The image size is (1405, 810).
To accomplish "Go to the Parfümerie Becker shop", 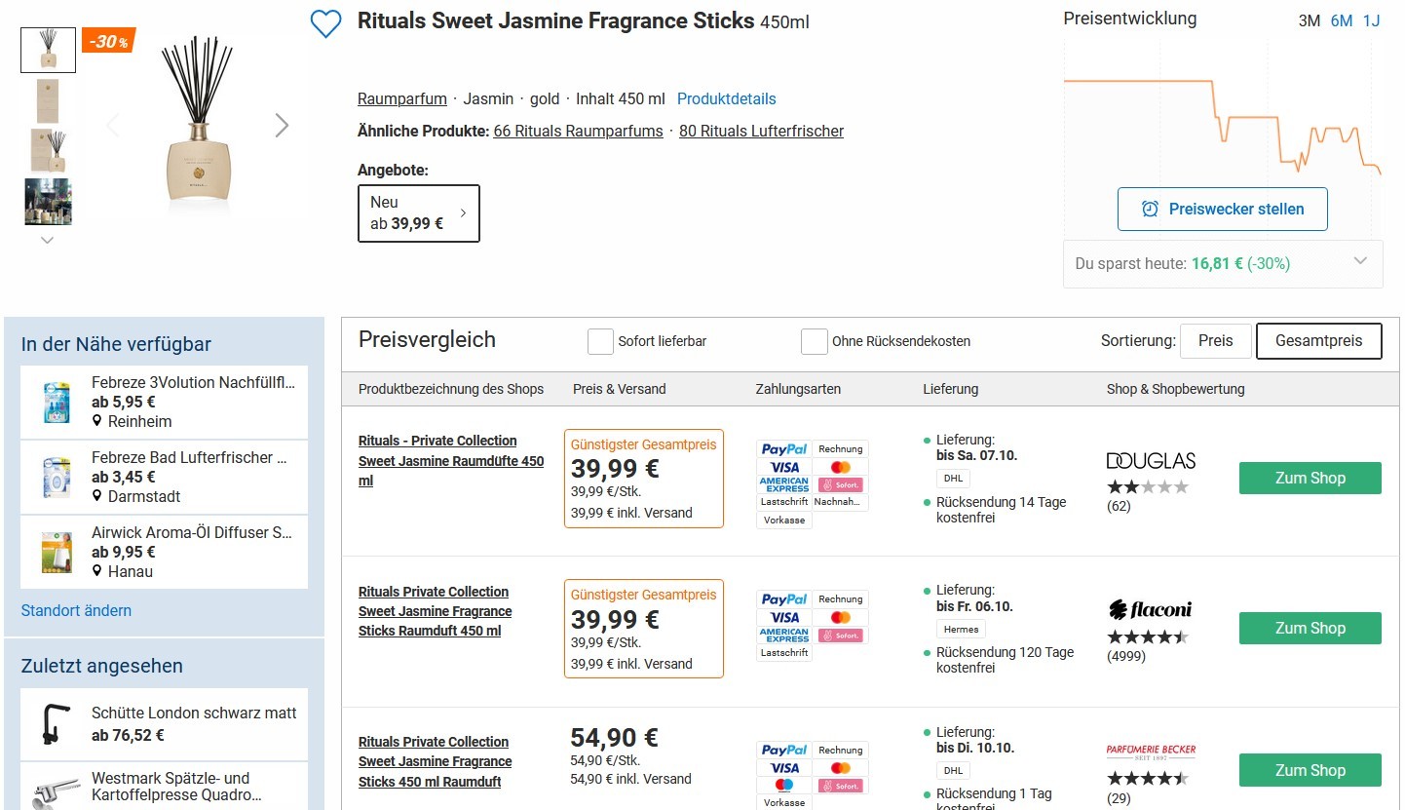I will coord(1310,770).
